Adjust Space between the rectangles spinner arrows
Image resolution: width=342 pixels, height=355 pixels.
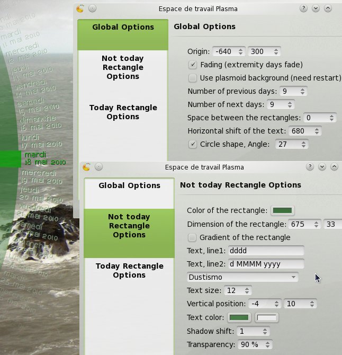point(331,118)
